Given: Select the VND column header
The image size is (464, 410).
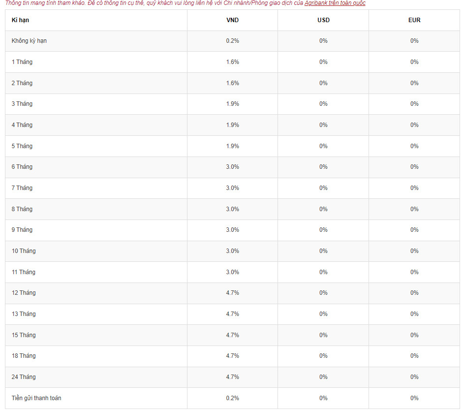Looking at the screenshot, I should [x=232, y=20].
